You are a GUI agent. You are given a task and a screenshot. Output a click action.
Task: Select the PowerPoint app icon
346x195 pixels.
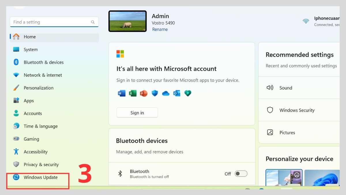coord(144,93)
